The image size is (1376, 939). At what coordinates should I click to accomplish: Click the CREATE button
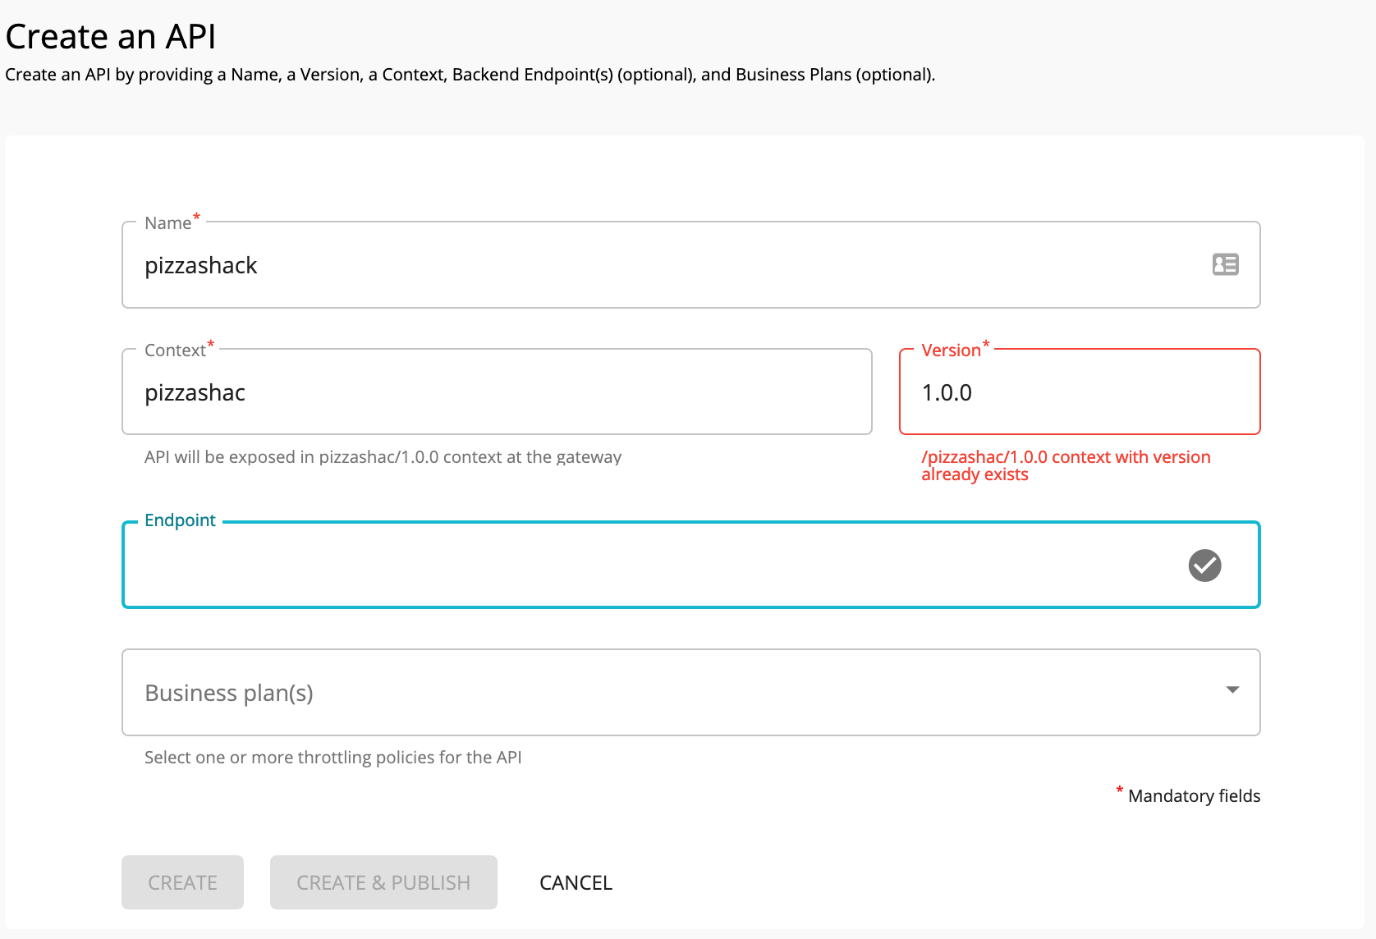(182, 882)
